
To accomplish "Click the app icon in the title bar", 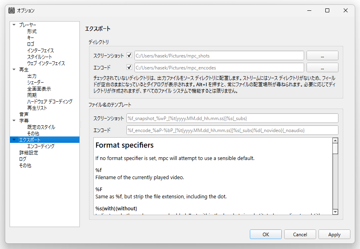I will 12,10.
